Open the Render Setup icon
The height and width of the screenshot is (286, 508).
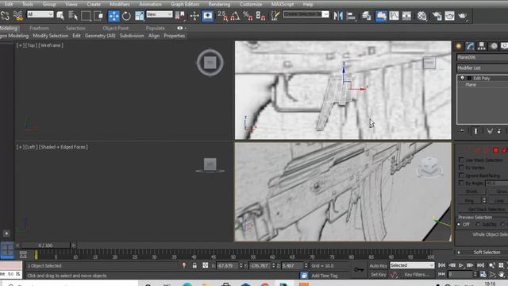pos(437,16)
